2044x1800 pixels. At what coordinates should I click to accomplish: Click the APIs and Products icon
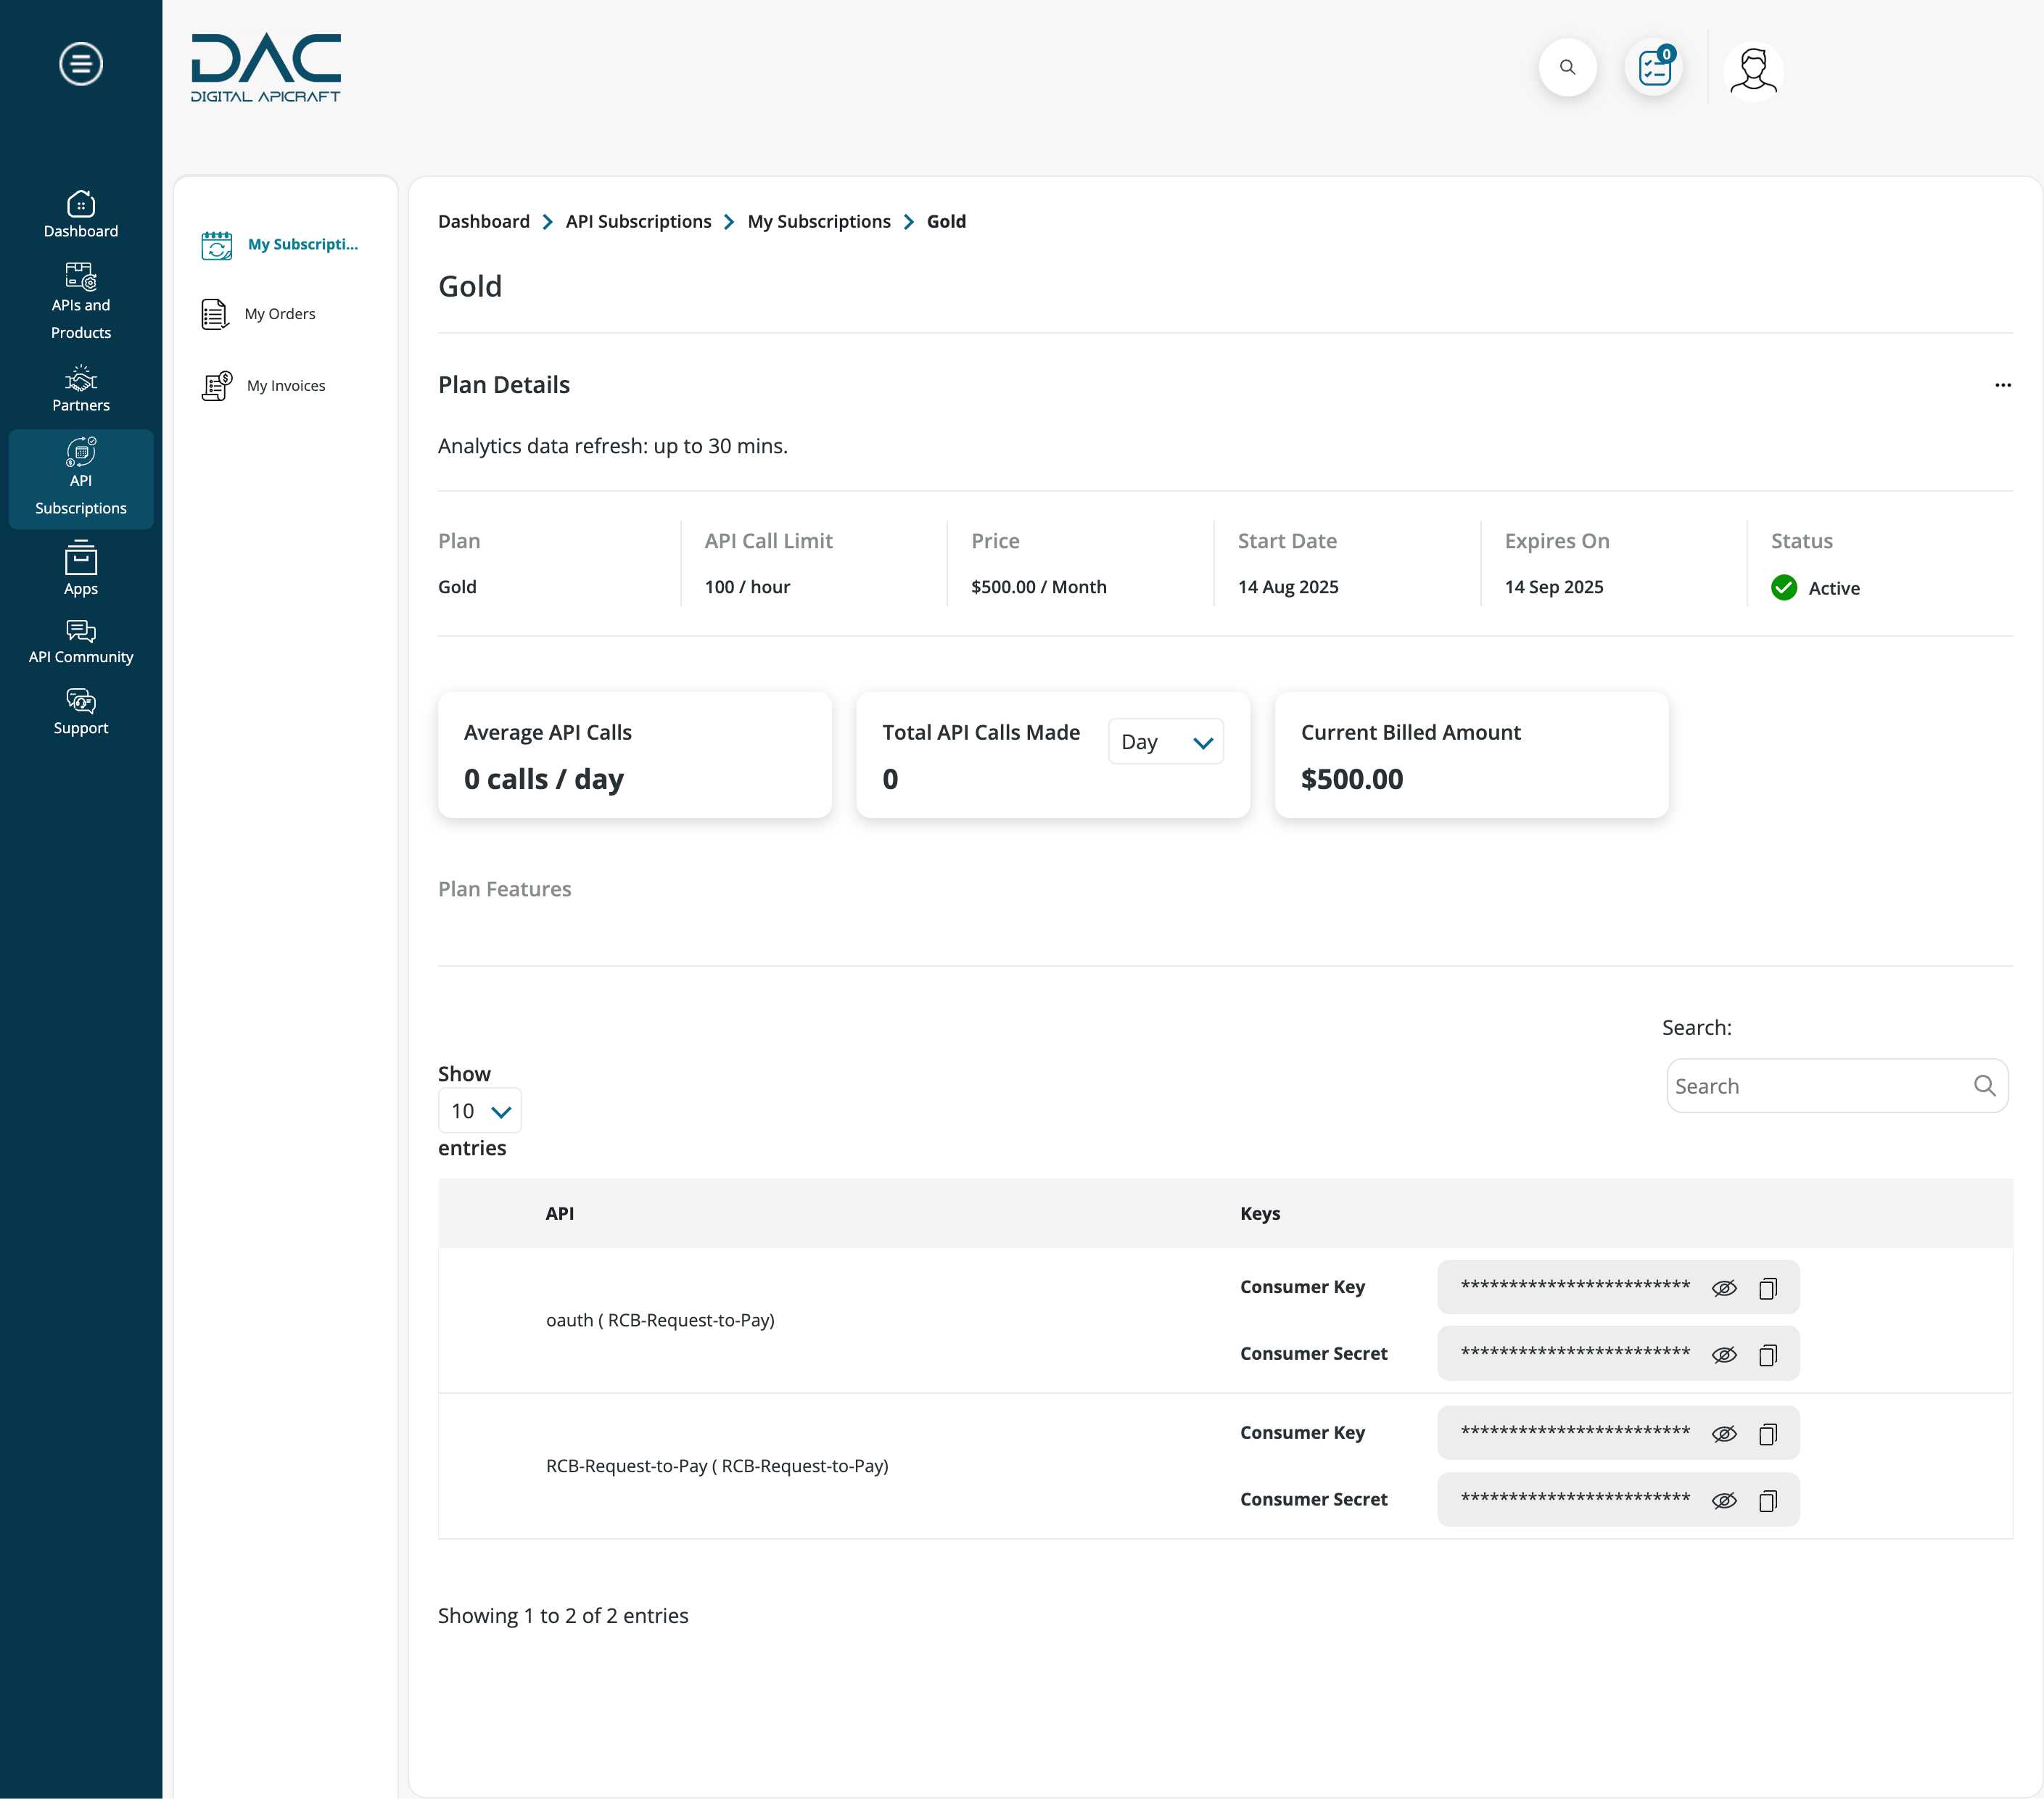pyautogui.click(x=81, y=276)
